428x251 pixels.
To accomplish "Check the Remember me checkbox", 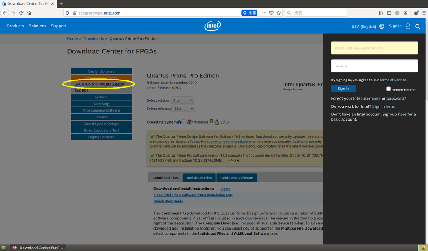I will click(x=389, y=89).
